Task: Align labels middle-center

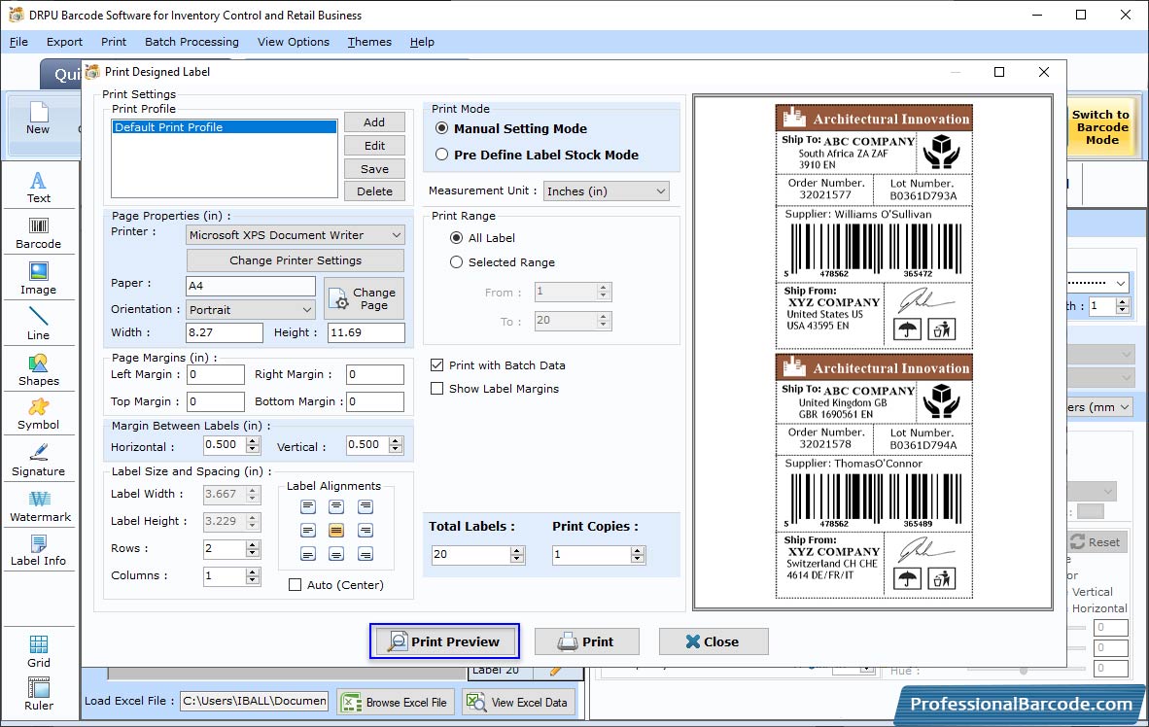Action: [x=335, y=530]
